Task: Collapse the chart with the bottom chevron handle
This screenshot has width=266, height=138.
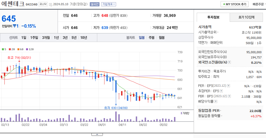Action: (97, 134)
